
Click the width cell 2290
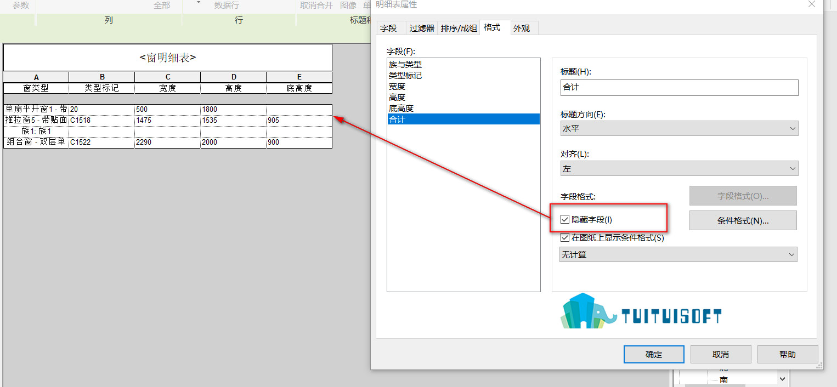click(168, 142)
